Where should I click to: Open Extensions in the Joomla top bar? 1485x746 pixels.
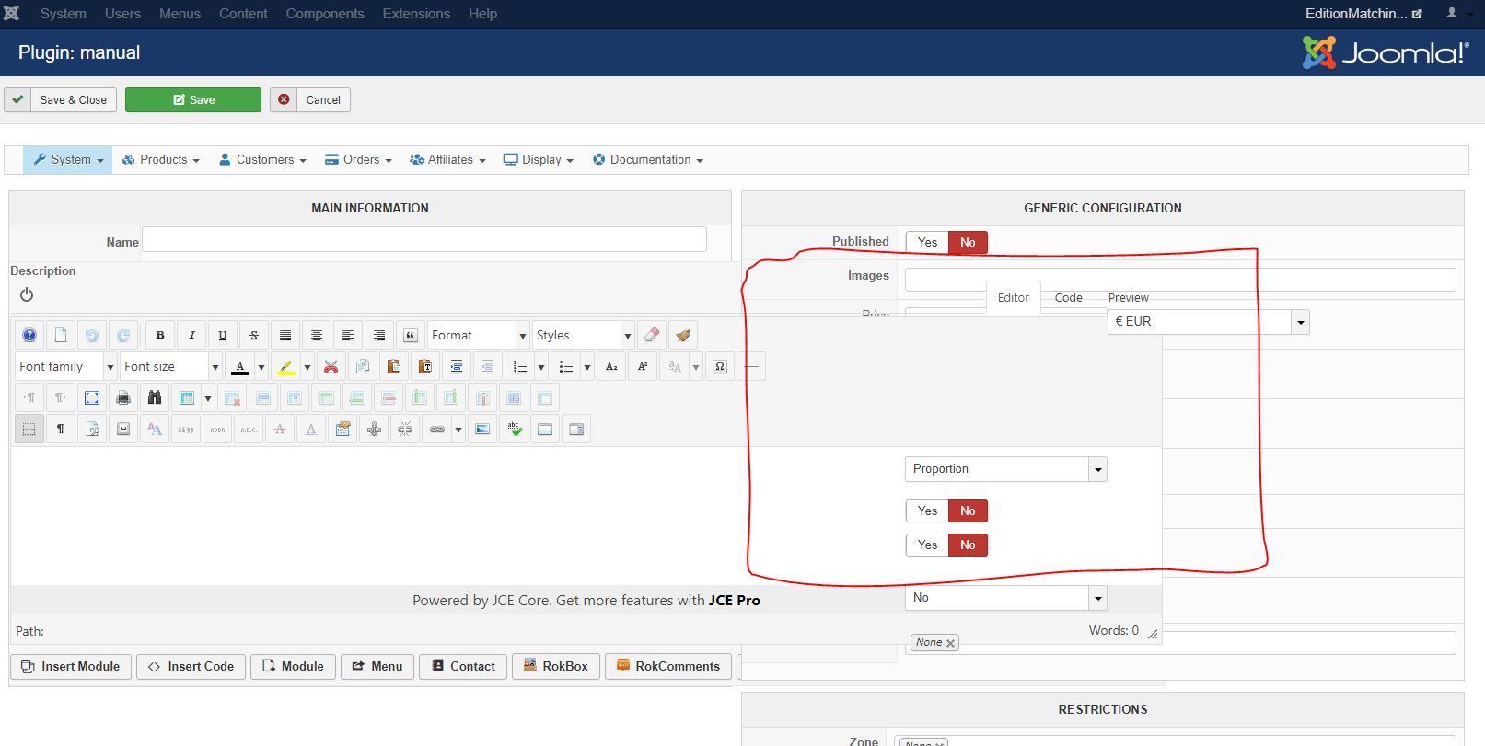(x=416, y=14)
